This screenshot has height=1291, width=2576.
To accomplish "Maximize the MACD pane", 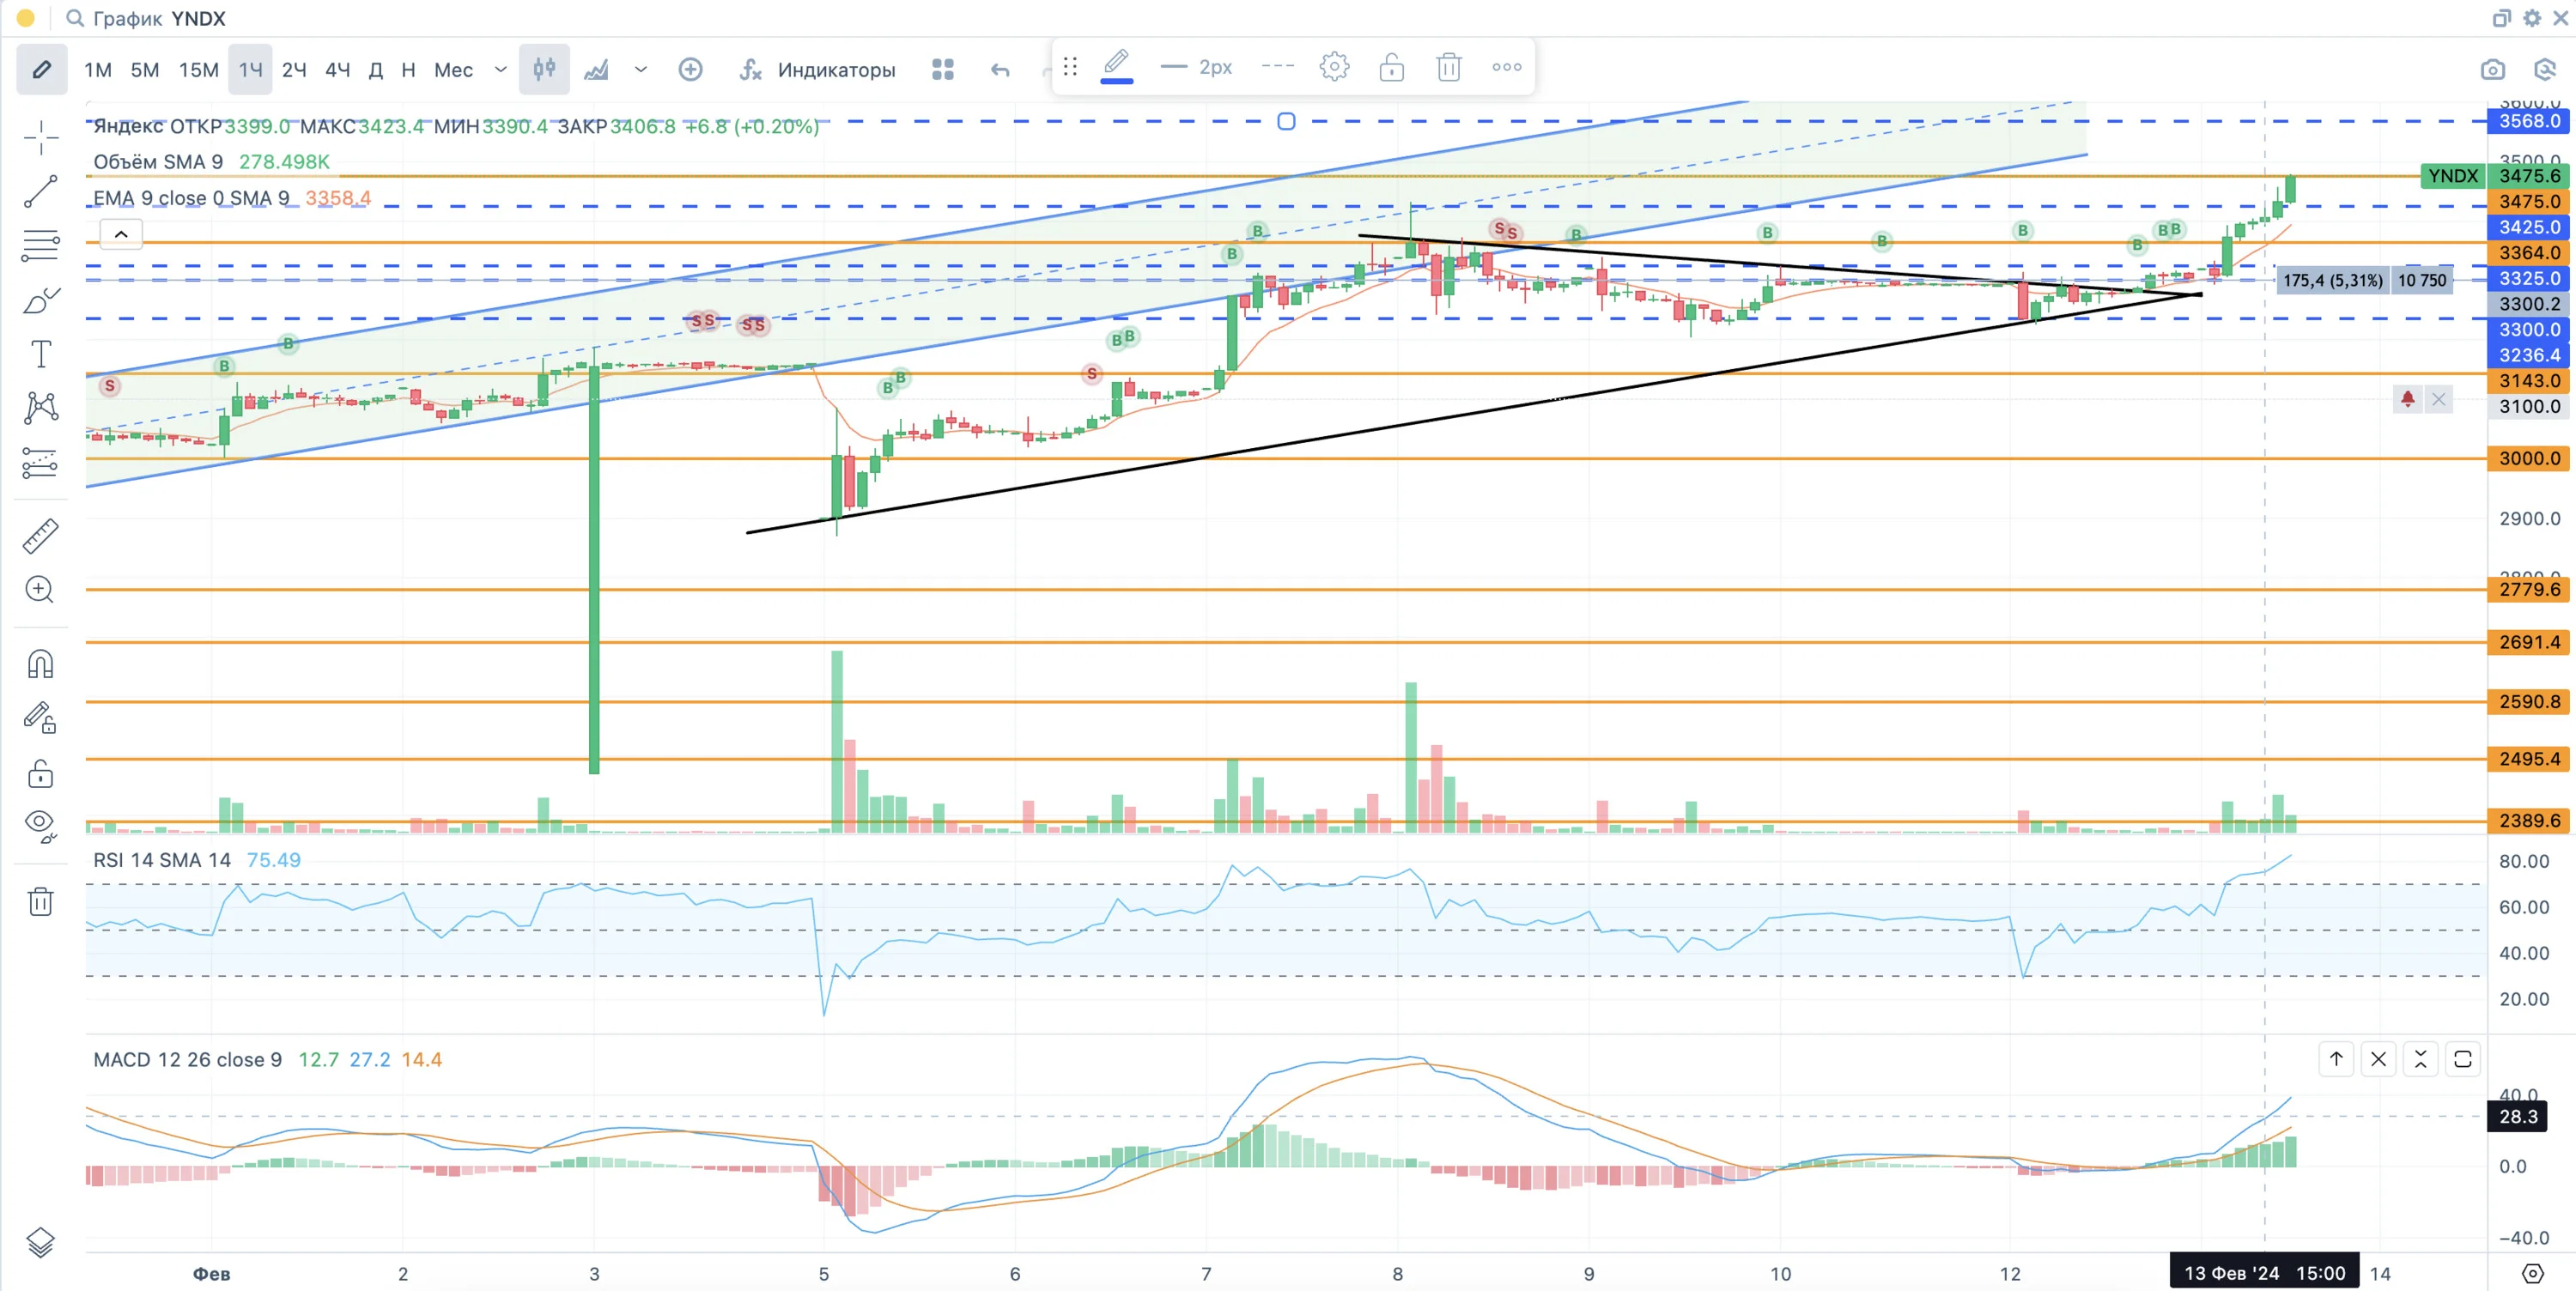I will (2463, 1059).
